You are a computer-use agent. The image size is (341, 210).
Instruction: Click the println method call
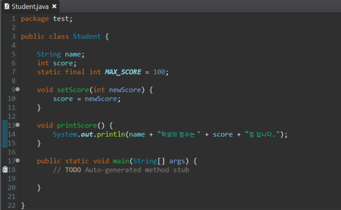tap(111, 134)
